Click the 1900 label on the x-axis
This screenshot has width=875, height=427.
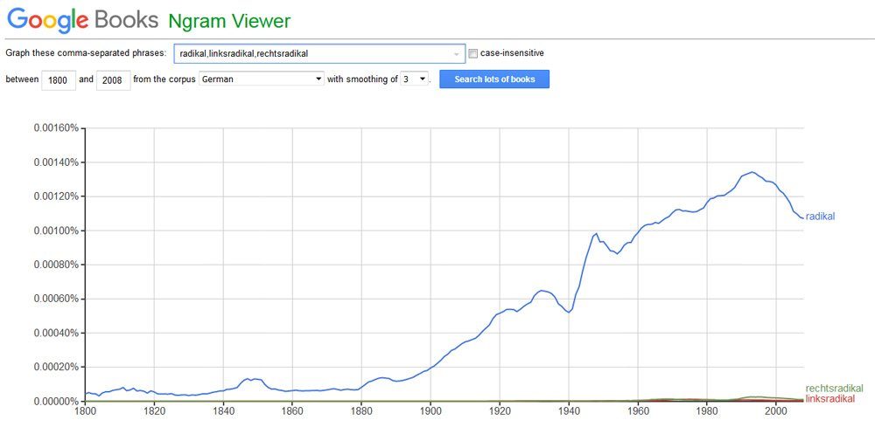(430, 410)
